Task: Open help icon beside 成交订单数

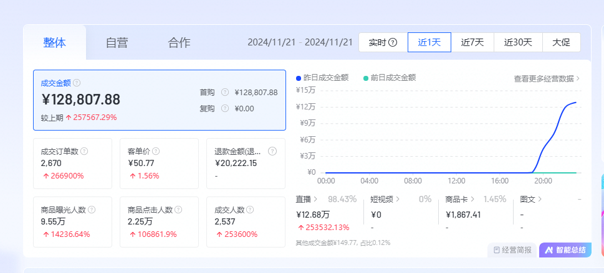Action: 84,151
